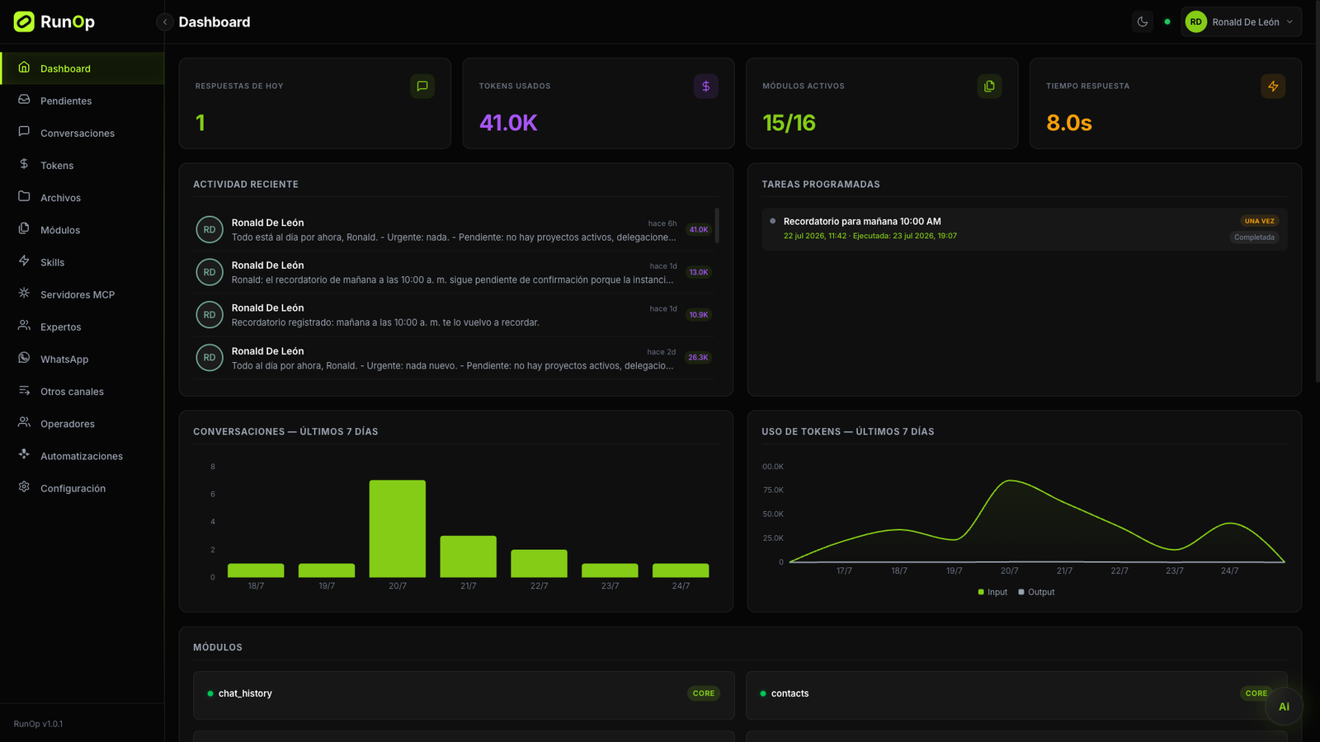Click the Expertos people icon

(x=24, y=326)
